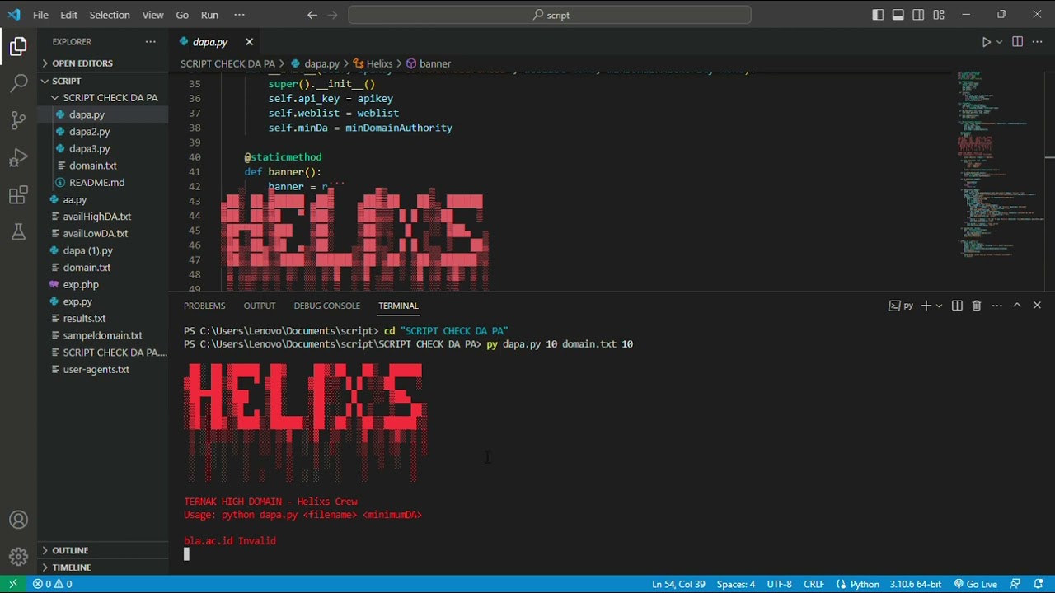This screenshot has width=1055, height=593.
Task: Kill terminal with trash icon
Action: click(x=977, y=306)
